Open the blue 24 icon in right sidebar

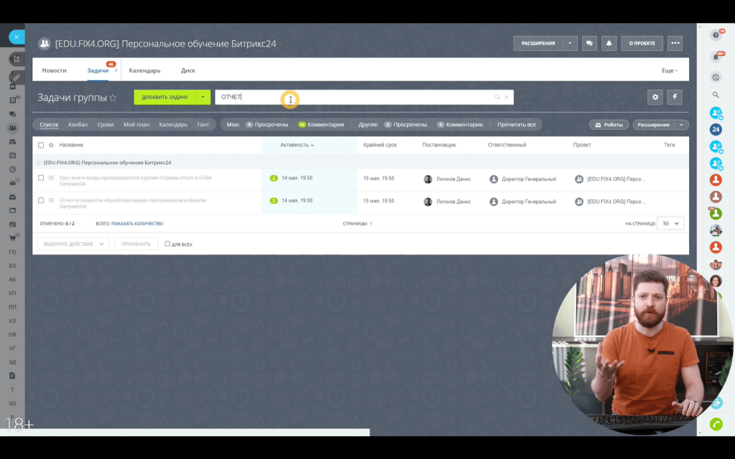click(x=716, y=129)
